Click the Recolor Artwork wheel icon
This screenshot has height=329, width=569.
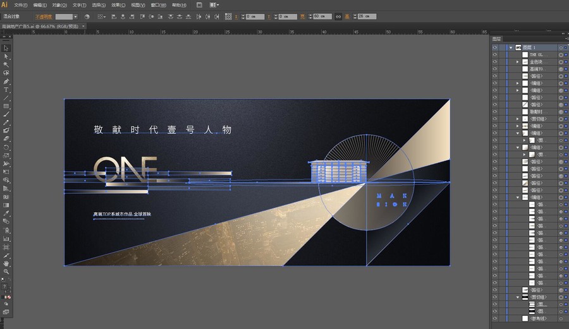click(x=87, y=16)
